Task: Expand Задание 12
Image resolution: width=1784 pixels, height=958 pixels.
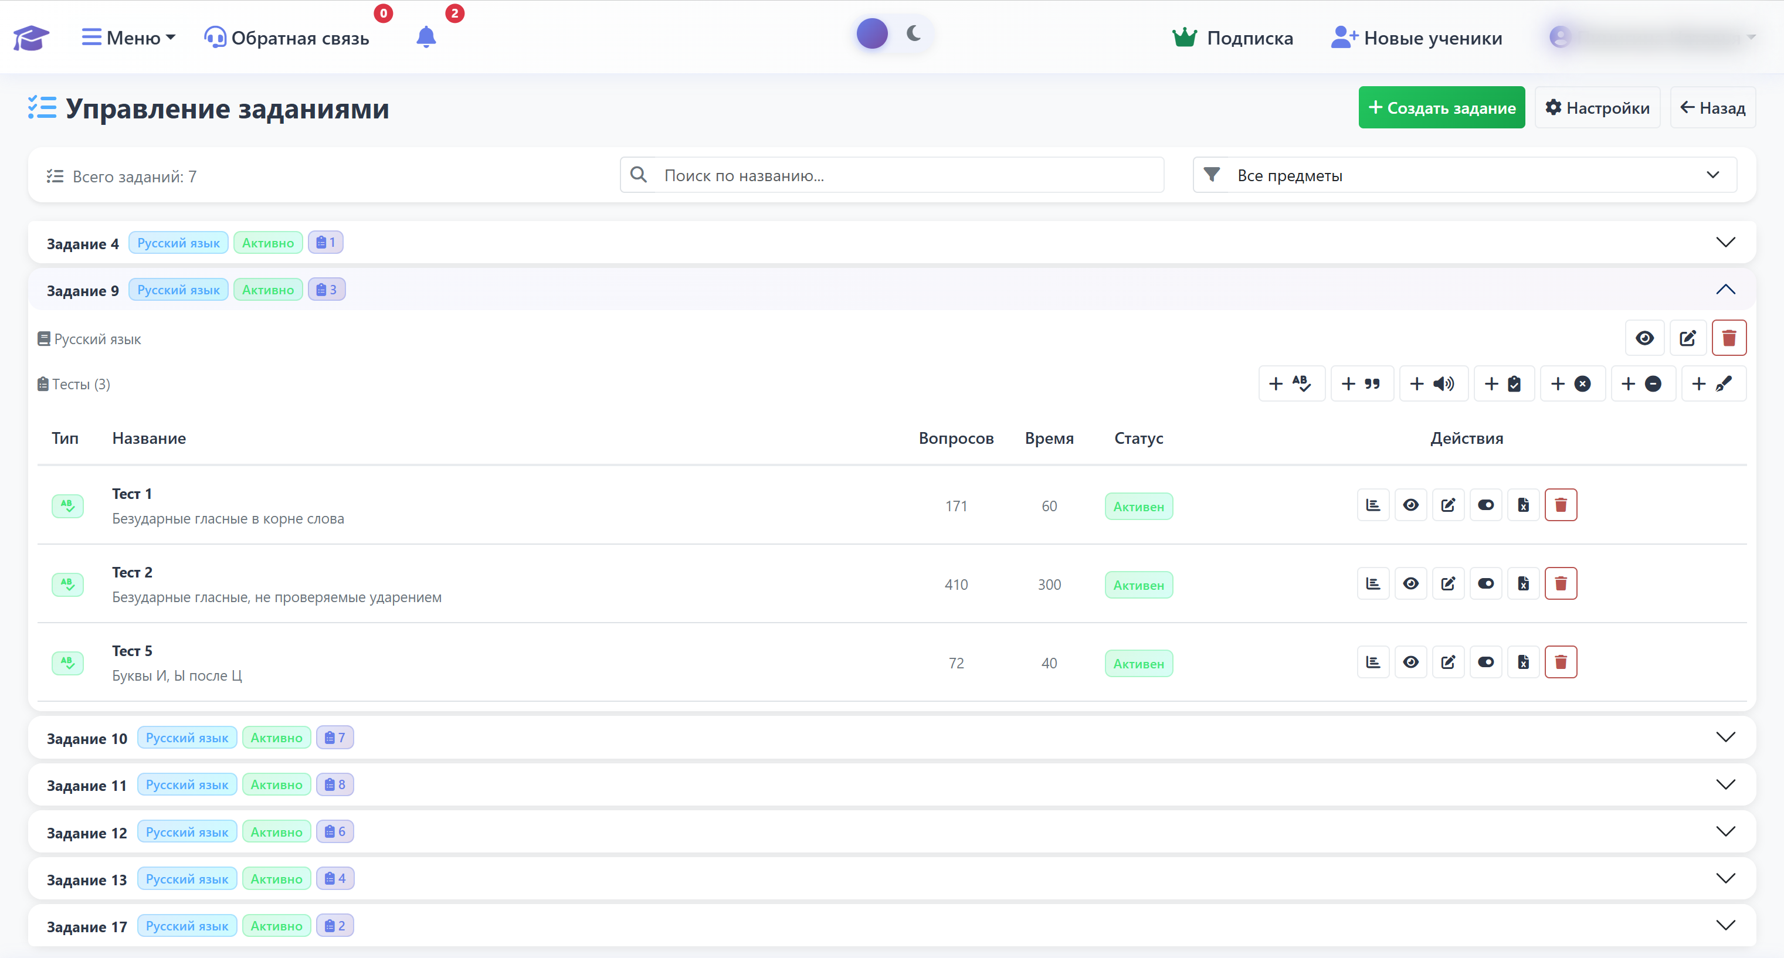Action: tap(892, 831)
